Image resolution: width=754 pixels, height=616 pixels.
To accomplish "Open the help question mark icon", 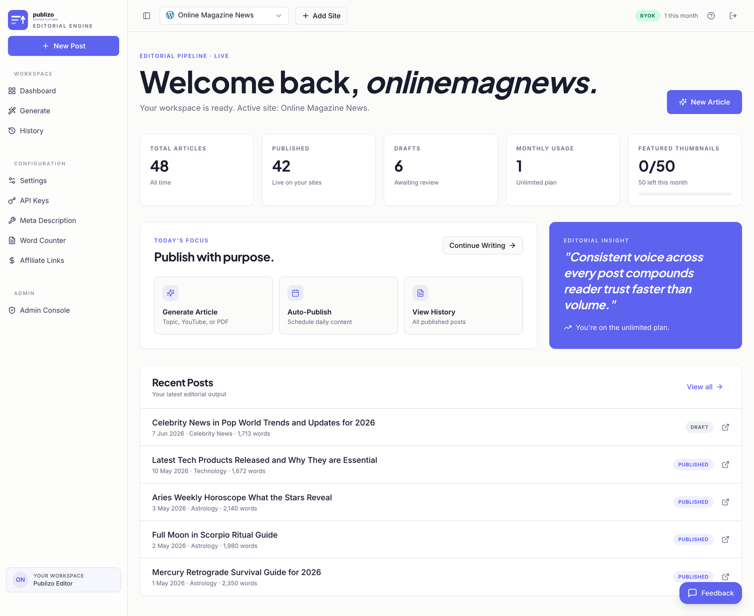I will pyautogui.click(x=711, y=16).
